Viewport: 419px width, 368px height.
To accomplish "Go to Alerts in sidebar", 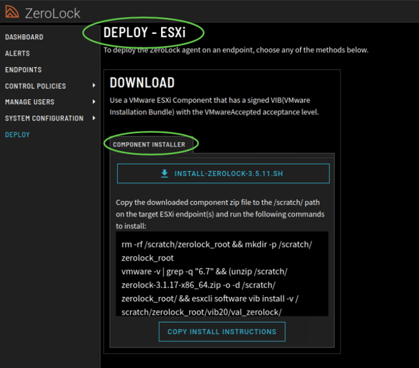I will coord(17,54).
